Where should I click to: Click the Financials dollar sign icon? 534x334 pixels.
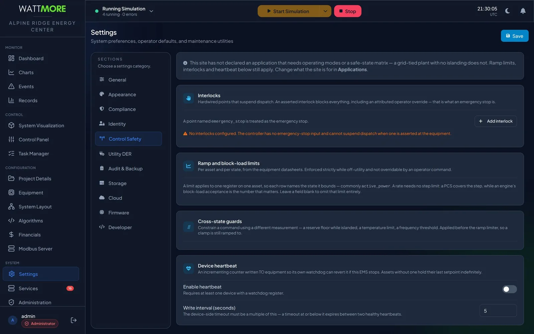[x=11, y=235]
